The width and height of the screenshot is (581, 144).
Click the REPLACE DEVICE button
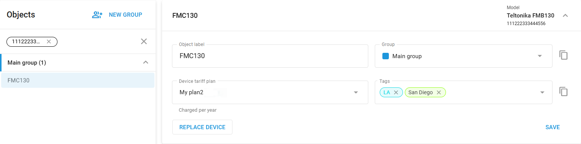tap(202, 127)
